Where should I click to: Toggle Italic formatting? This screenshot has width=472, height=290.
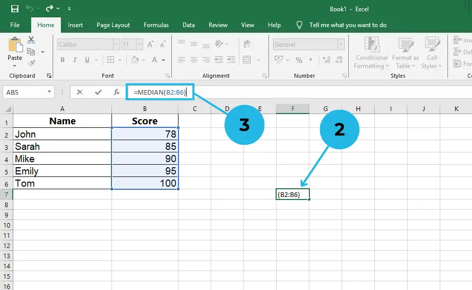coord(75,60)
